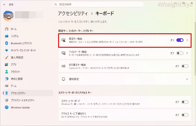Screen dimensions: 196x126
Task: Select プライバシーとセキュリティ category
Action: tap(28, 100)
